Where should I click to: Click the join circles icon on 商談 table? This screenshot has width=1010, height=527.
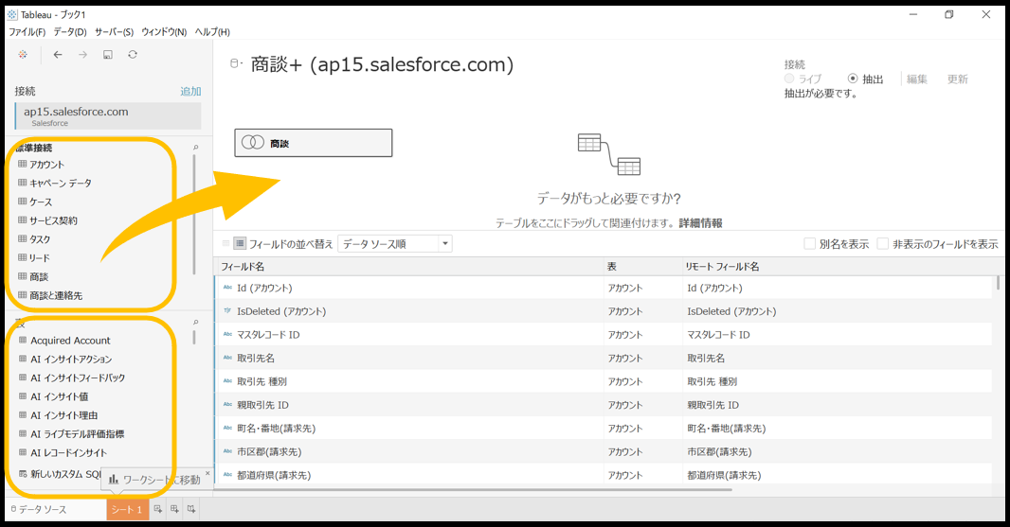(252, 142)
